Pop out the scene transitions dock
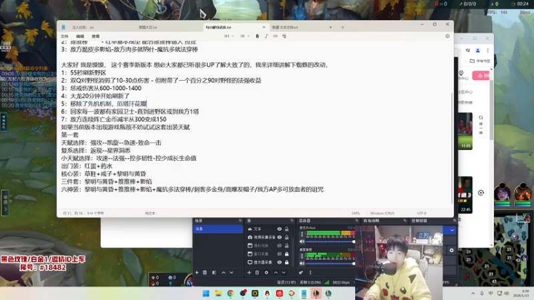 (x=405, y=221)
